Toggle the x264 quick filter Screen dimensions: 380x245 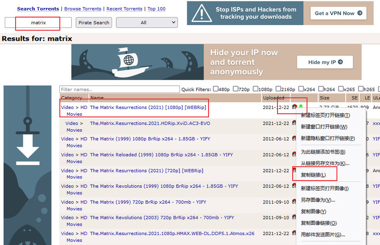pyautogui.click(x=301, y=89)
